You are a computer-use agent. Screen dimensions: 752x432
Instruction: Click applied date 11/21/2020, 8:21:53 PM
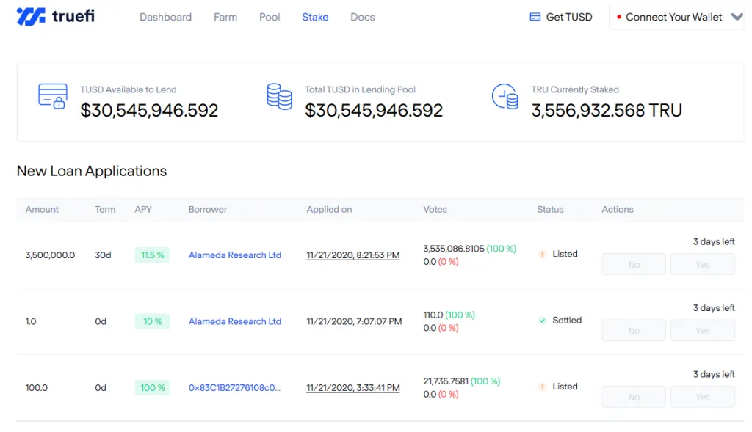(353, 255)
